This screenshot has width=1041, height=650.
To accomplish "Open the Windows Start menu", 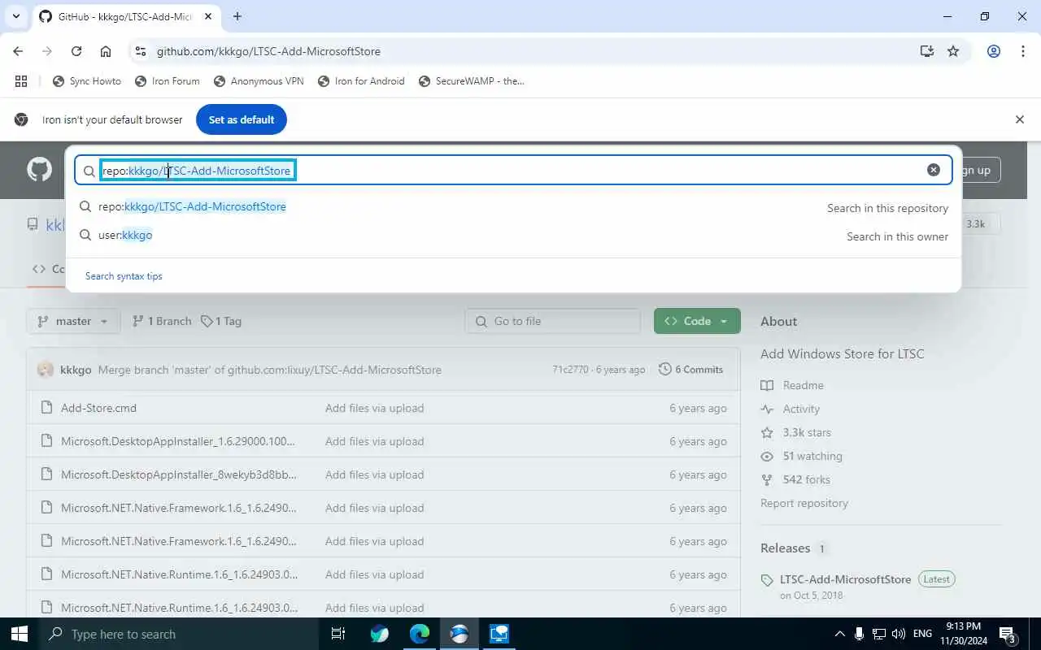I will (20, 634).
